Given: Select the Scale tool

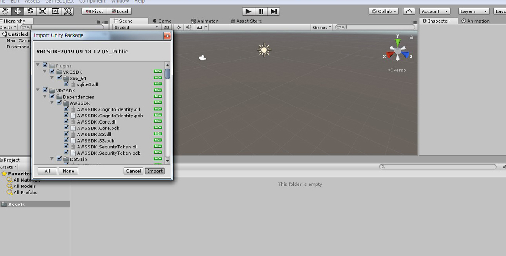Looking at the screenshot, I should click(x=43, y=11).
